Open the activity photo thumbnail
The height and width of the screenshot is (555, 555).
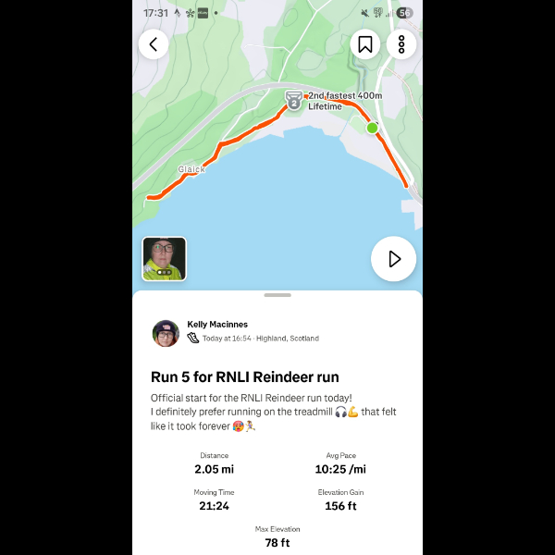coord(165,259)
